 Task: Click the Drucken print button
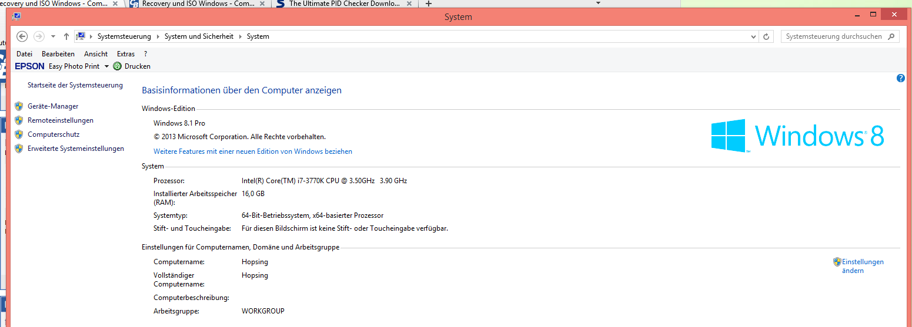[x=132, y=66]
